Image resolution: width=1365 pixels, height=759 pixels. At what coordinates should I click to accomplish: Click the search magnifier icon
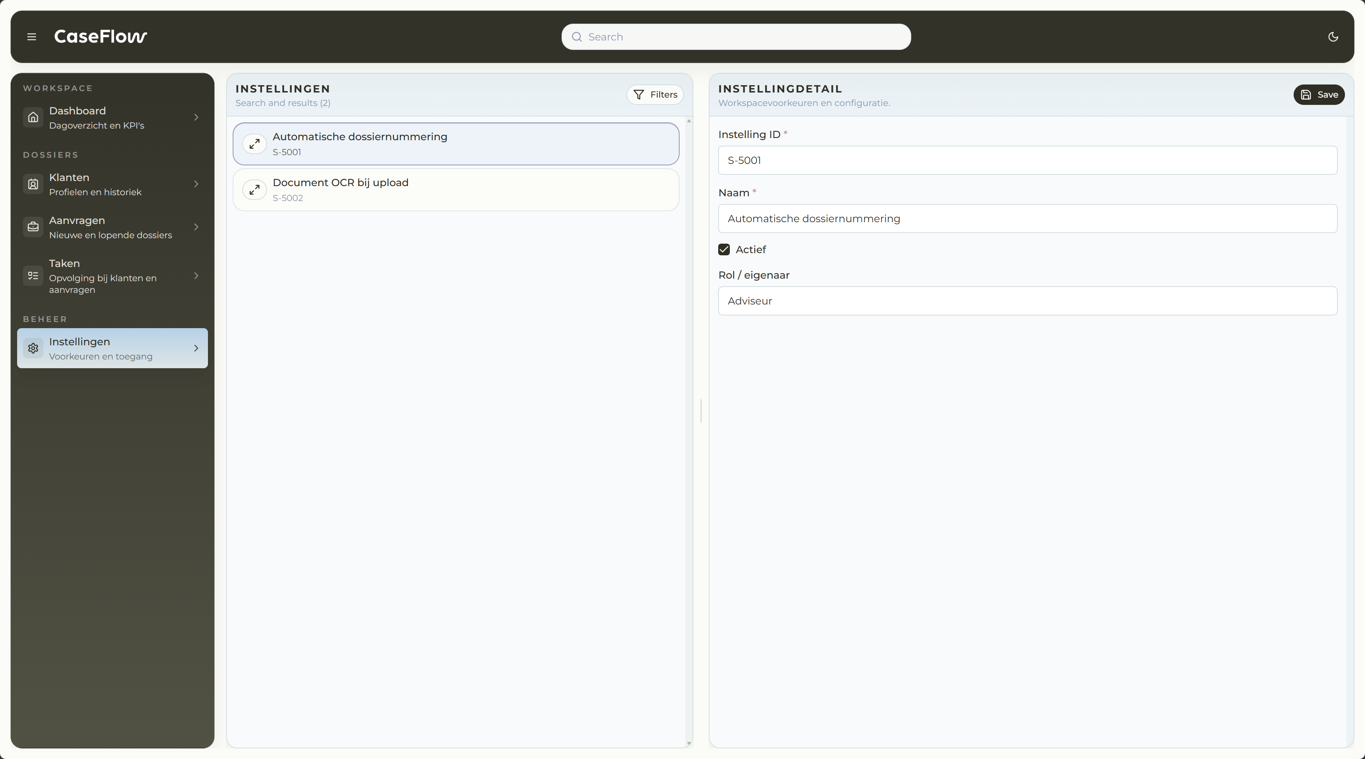pyautogui.click(x=577, y=36)
